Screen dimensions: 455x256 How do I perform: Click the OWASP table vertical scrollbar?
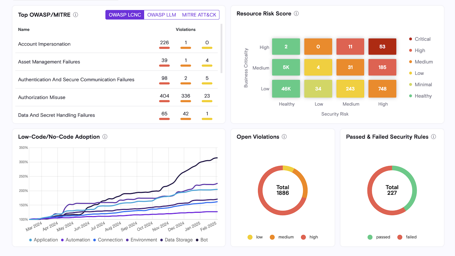(221, 48)
